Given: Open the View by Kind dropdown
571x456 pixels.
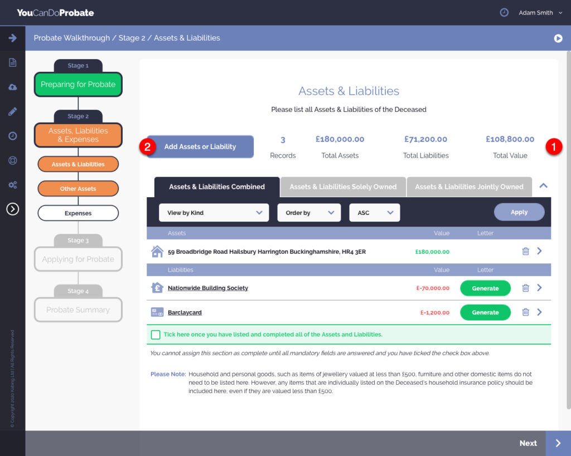Looking at the screenshot, I should coord(214,213).
